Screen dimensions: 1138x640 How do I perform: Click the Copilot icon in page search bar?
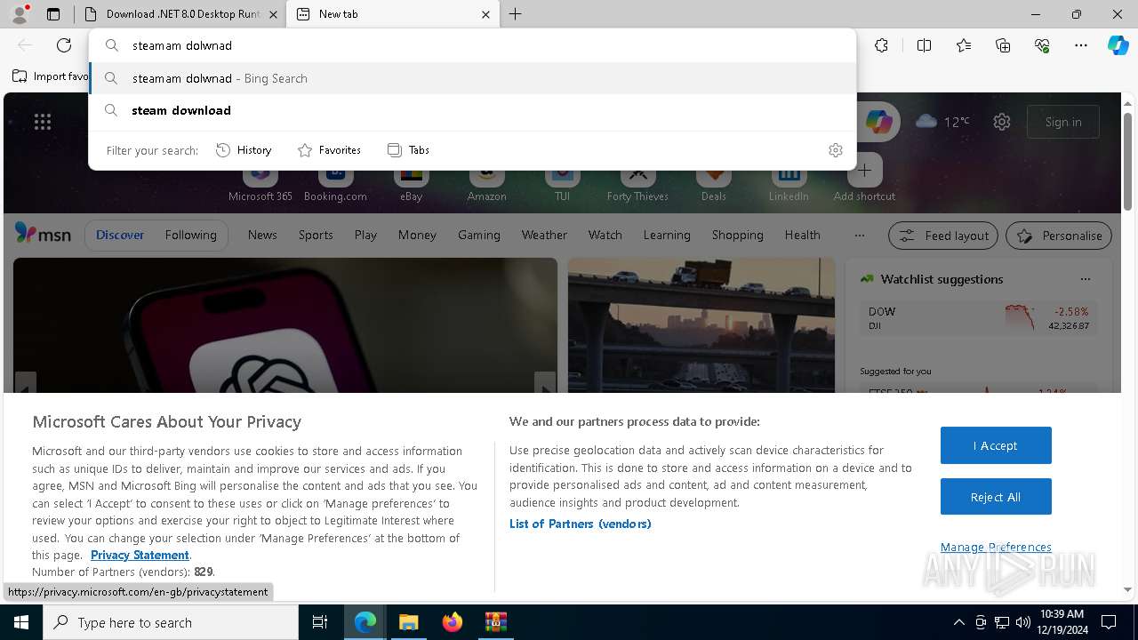(x=878, y=122)
